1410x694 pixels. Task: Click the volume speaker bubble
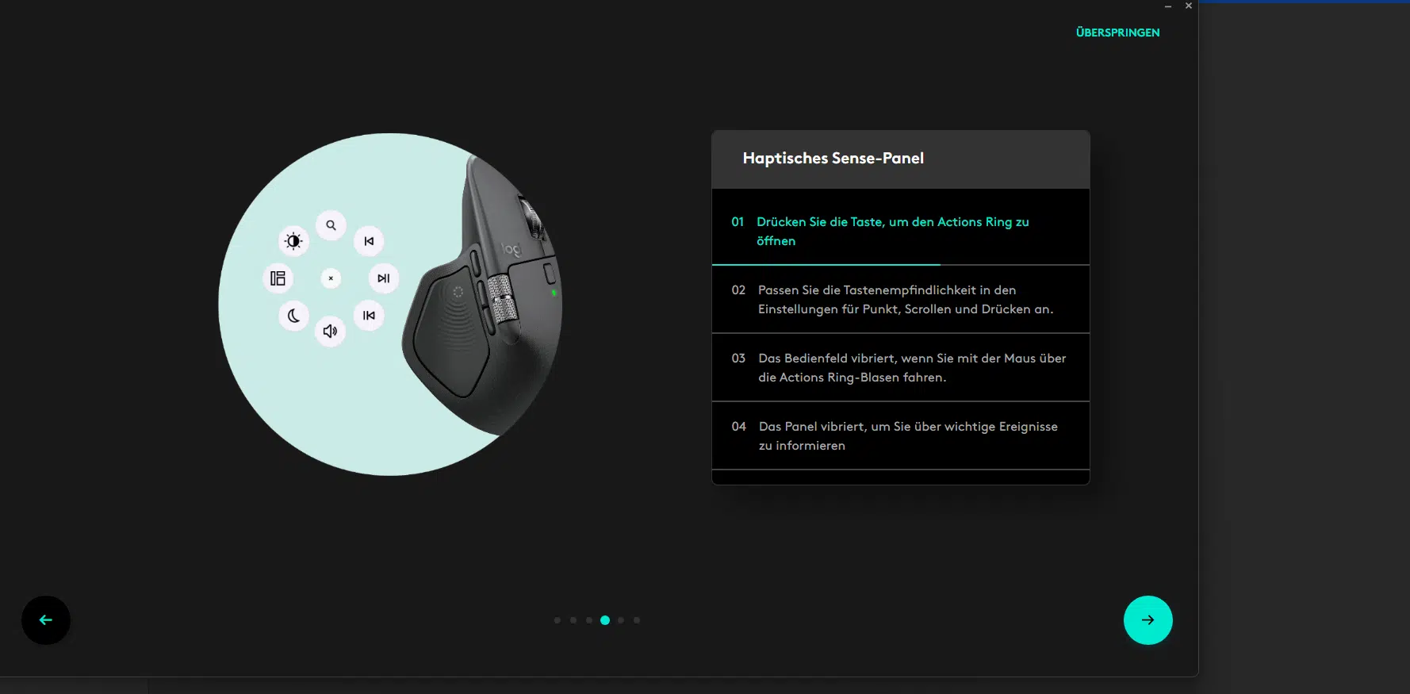330,331
